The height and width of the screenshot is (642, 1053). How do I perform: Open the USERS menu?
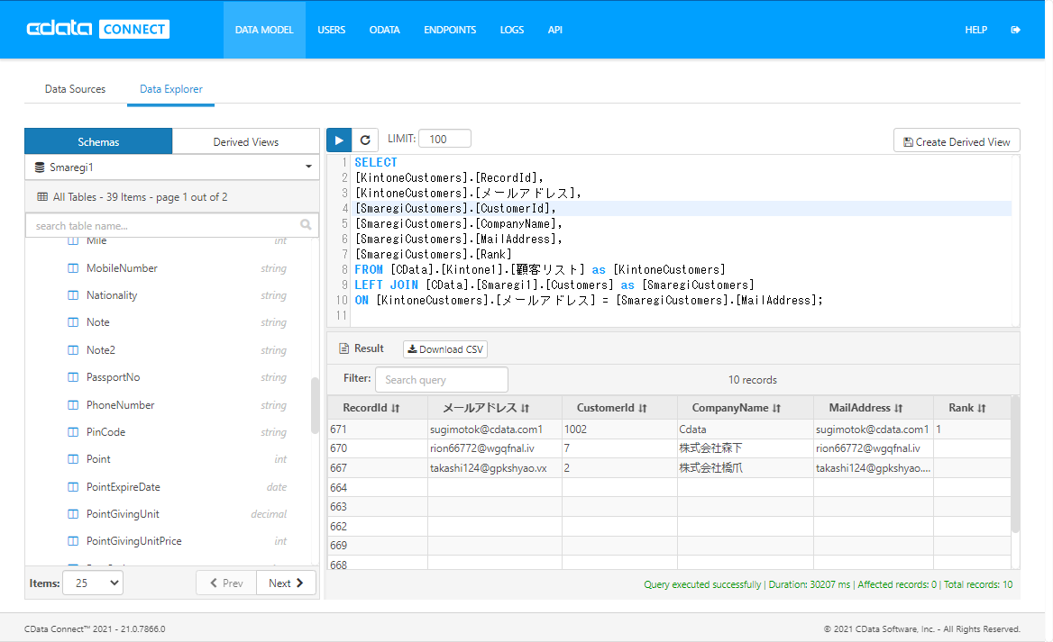point(331,30)
